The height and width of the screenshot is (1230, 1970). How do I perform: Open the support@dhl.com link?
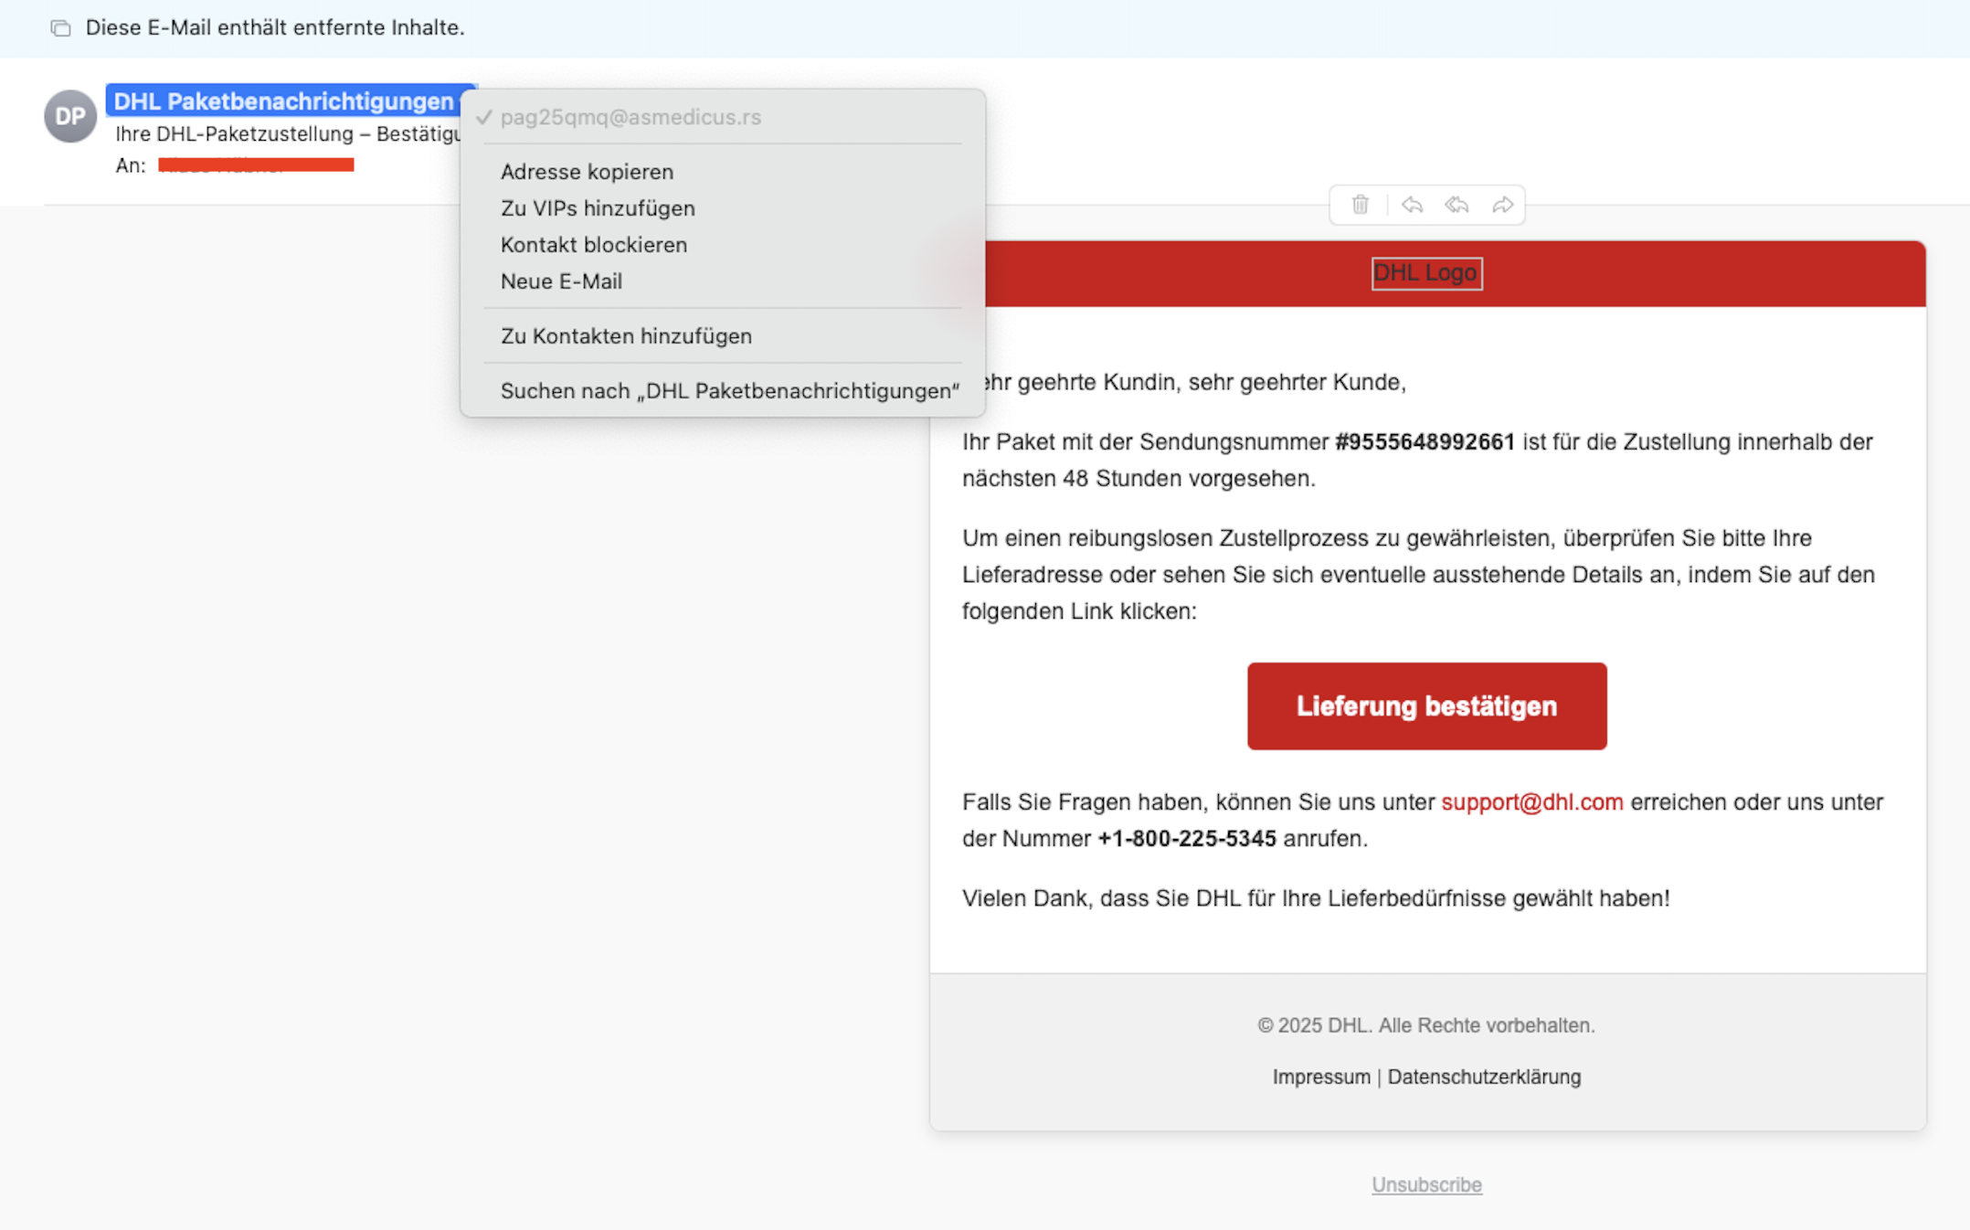1532,802
